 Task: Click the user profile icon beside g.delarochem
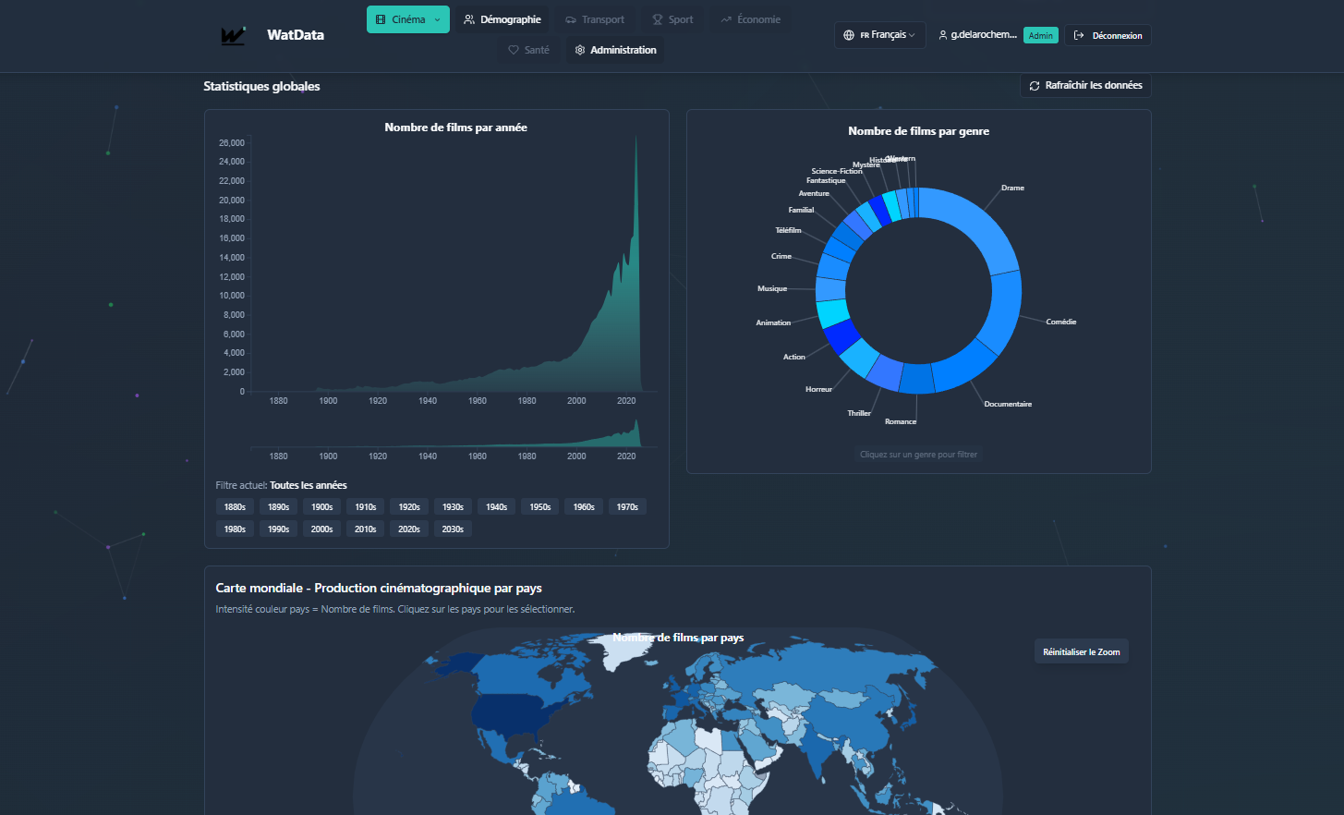click(x=943, y=35)
